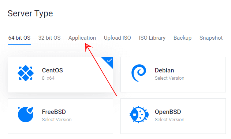
Task: Open the 32 bit OS tab
Action: [49, 38]
